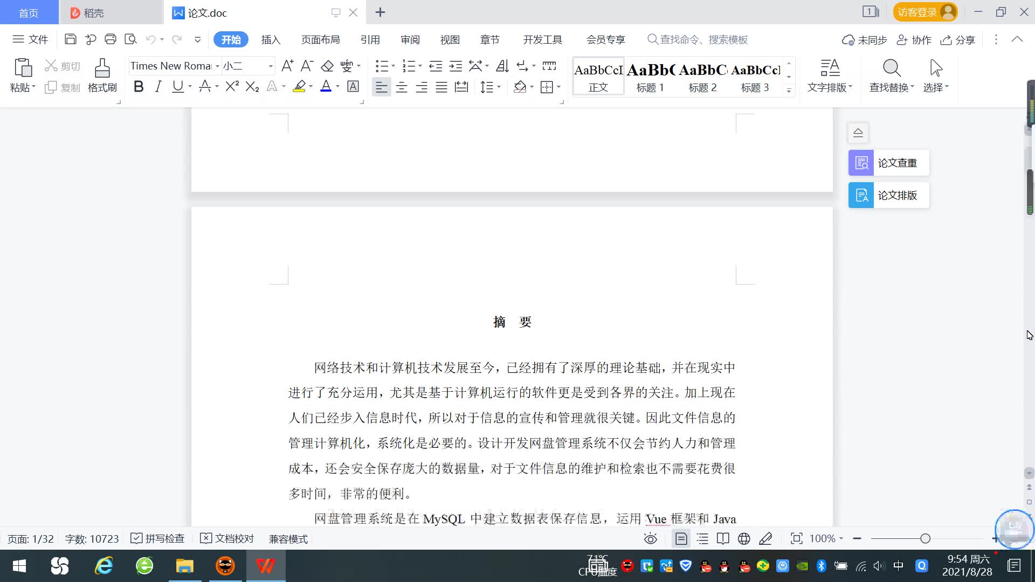
Task: Click the 分享 share button
Action: coord(958,40)
